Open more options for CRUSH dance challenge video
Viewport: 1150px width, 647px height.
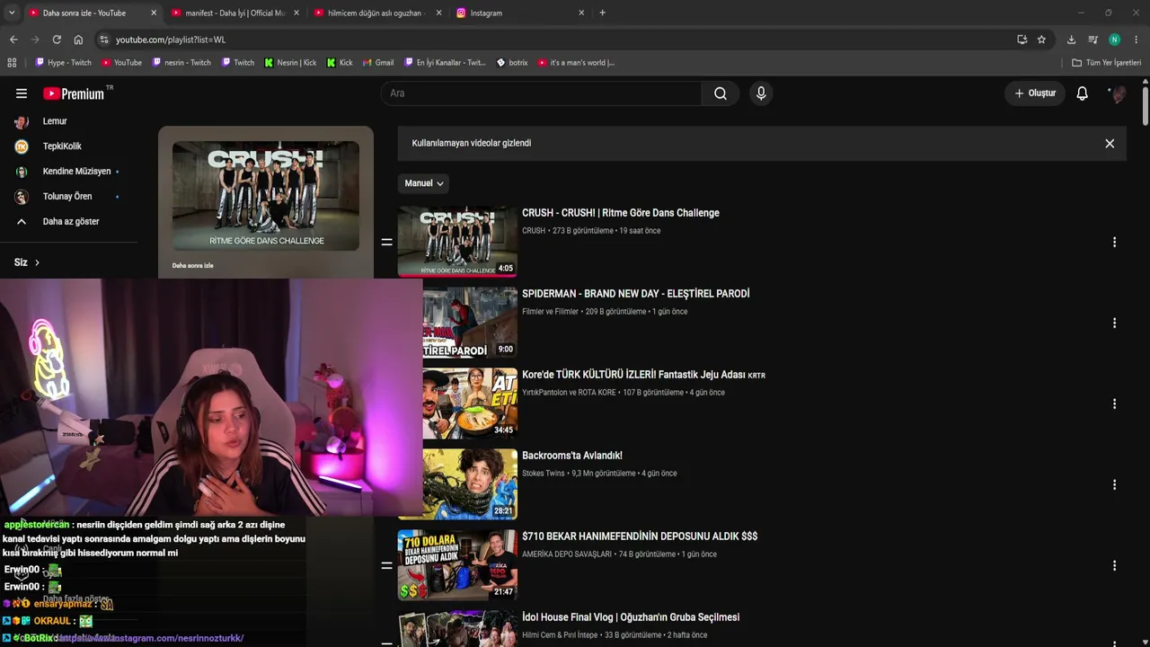pyautogui.click(x=1114, y=243)
